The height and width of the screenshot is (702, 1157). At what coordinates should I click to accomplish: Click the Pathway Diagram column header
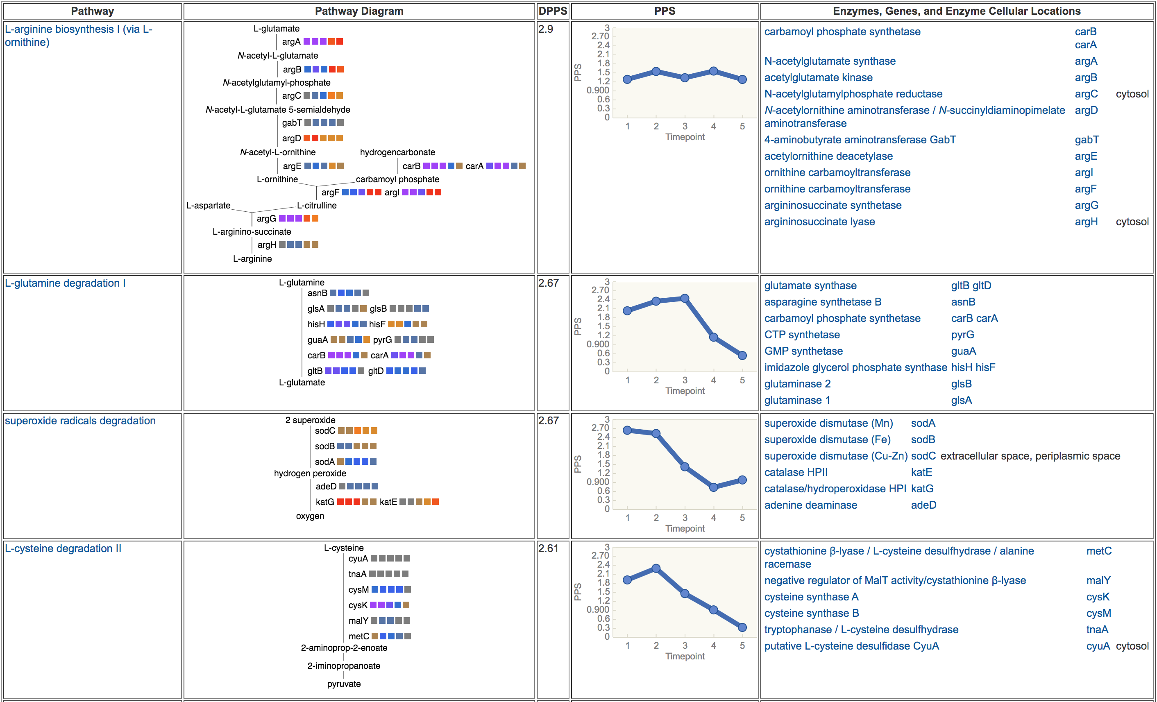359,11
